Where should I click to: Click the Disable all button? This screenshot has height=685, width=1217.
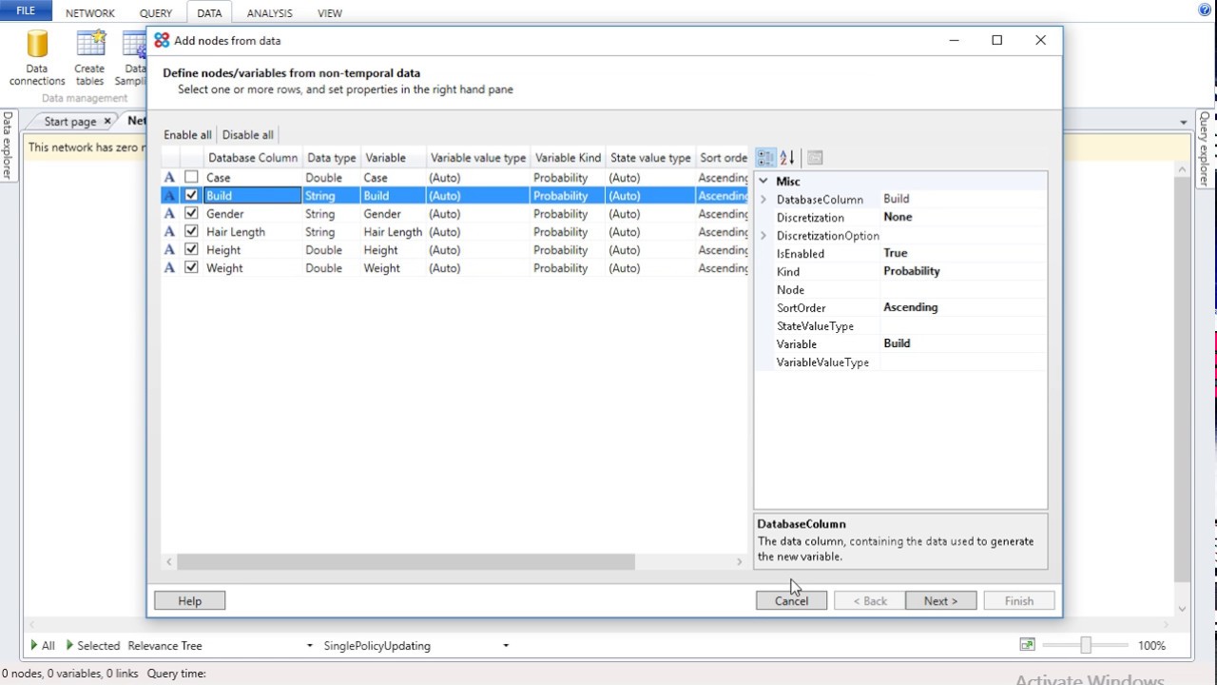point(248,135)
